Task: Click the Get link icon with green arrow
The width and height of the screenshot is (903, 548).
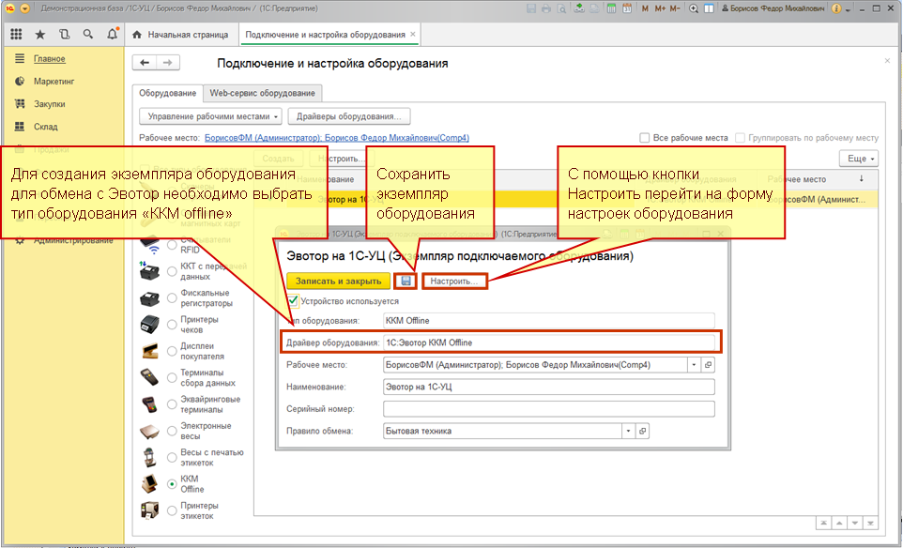Action: (x=579, y=8)
